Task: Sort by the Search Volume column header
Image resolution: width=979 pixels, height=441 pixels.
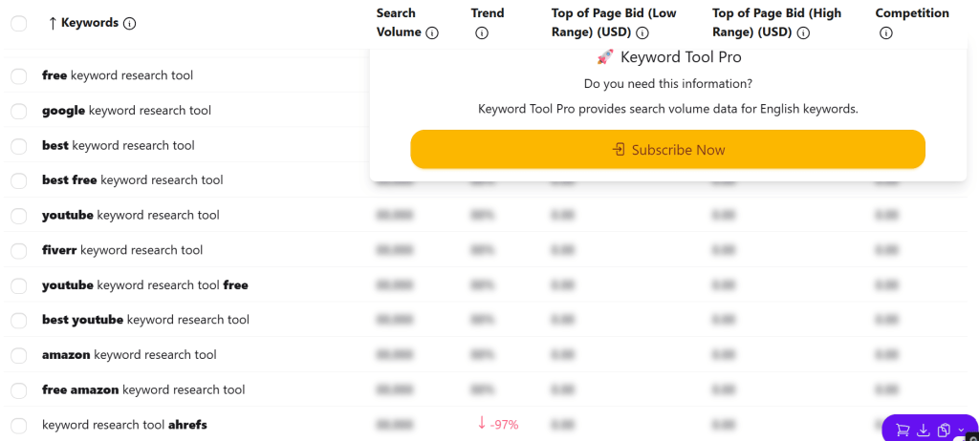Action: tap(397, 23)
